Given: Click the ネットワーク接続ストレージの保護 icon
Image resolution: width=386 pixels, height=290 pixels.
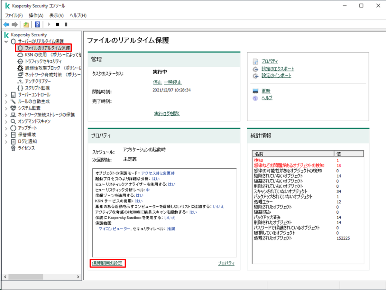Looking at the screenshot, I should [x=13, y=115].
